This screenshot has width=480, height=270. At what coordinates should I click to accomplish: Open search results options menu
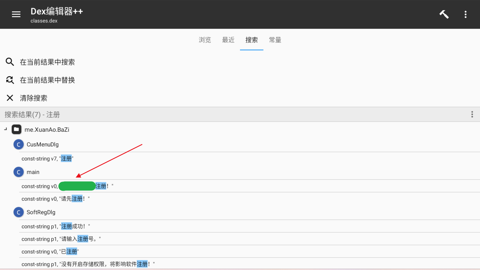pos(472,114)
